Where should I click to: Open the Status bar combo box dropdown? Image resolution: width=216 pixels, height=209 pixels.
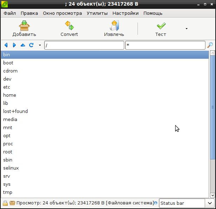[x=210, y=203]
